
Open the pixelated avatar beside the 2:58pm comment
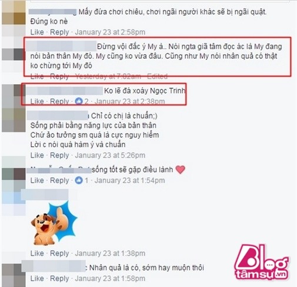pyautogui.click(x=14, y=13)
